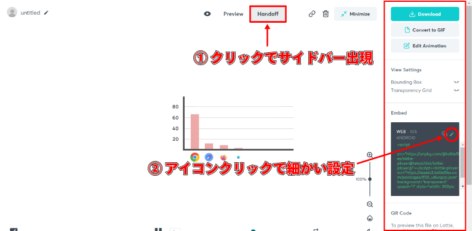Image resolution: width=472 pixels, height=231 pixels.
Task: Open the Handoff tab
Action: pos(268,14)
